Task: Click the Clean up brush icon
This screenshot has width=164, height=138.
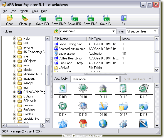Action: (25, 18)
